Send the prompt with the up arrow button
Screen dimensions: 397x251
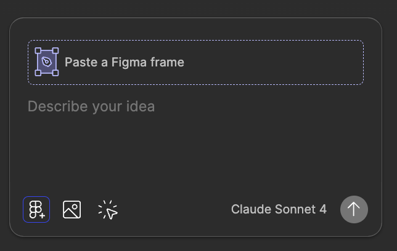coord(354,210)
